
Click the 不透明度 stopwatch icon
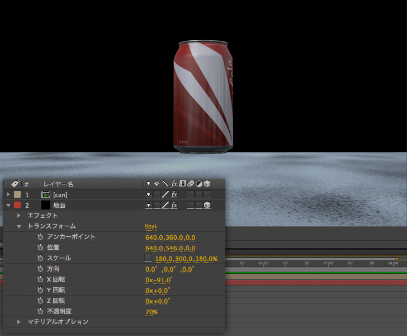(x=40, y=311)
